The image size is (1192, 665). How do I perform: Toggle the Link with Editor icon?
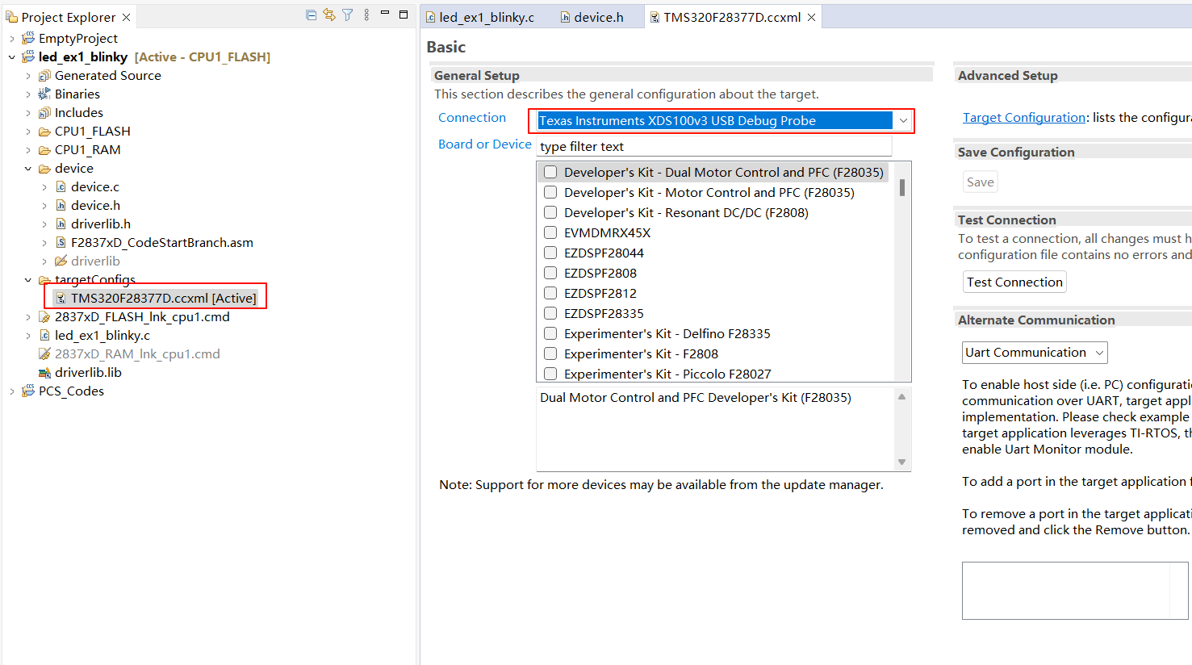click(329, 15)
